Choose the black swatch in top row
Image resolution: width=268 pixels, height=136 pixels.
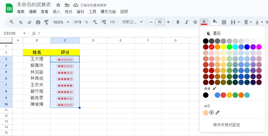(x=206, y=41)
